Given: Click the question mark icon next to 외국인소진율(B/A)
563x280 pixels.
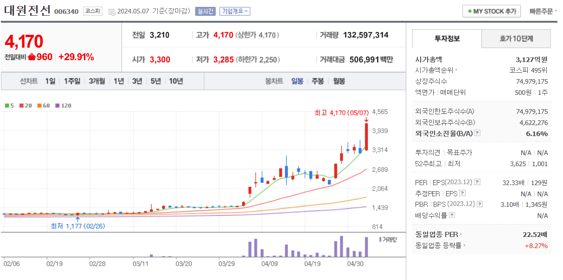Looking at the screenshot, I should [x=478, y=133].
